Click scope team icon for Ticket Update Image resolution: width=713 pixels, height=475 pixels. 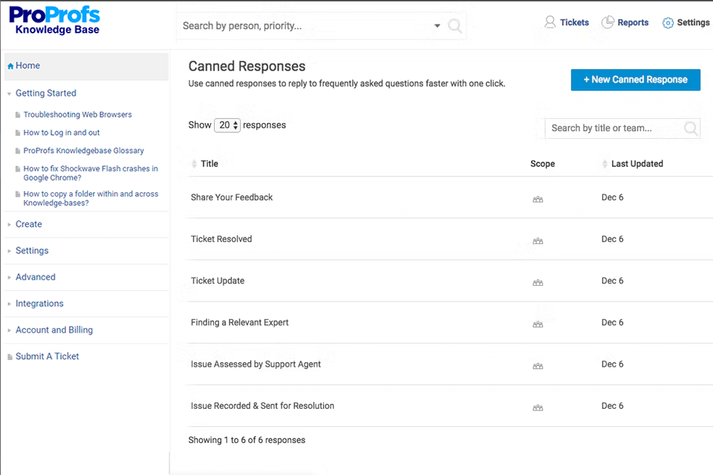tap(538, 283)
